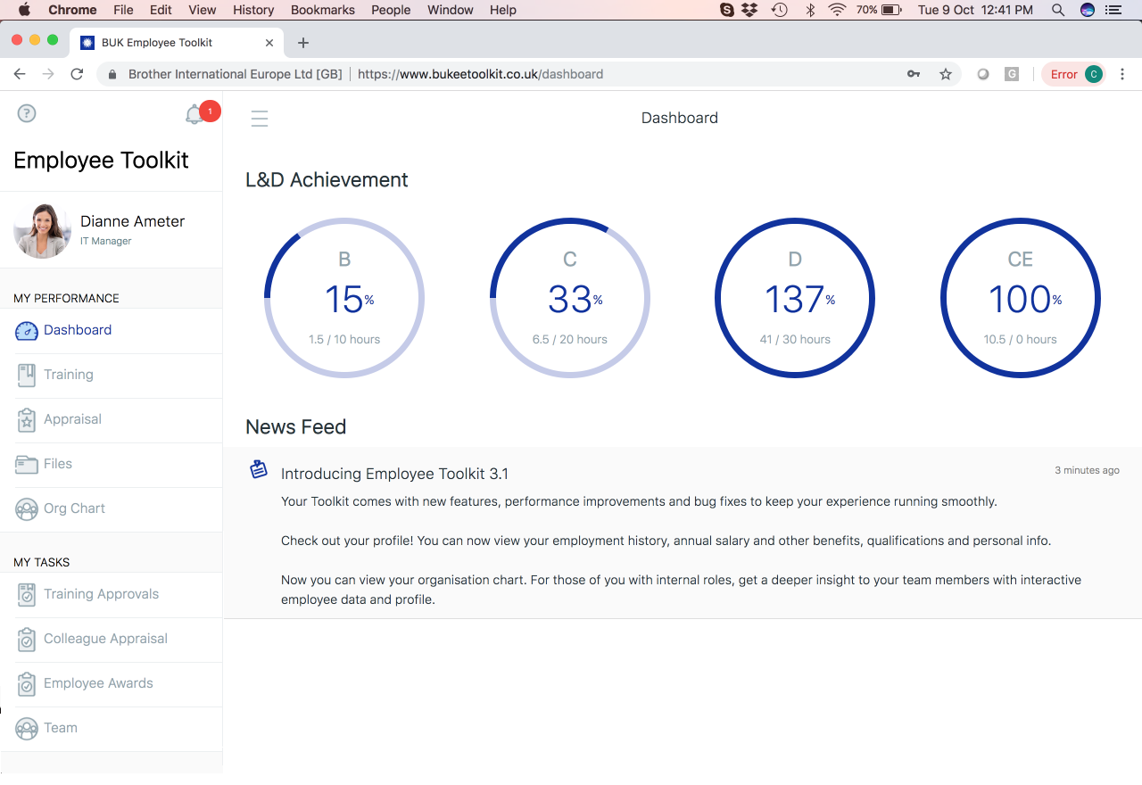This screenshot has height=785, width=1142.
Task: Click the Team group icon
Action: tap(27, 729)
